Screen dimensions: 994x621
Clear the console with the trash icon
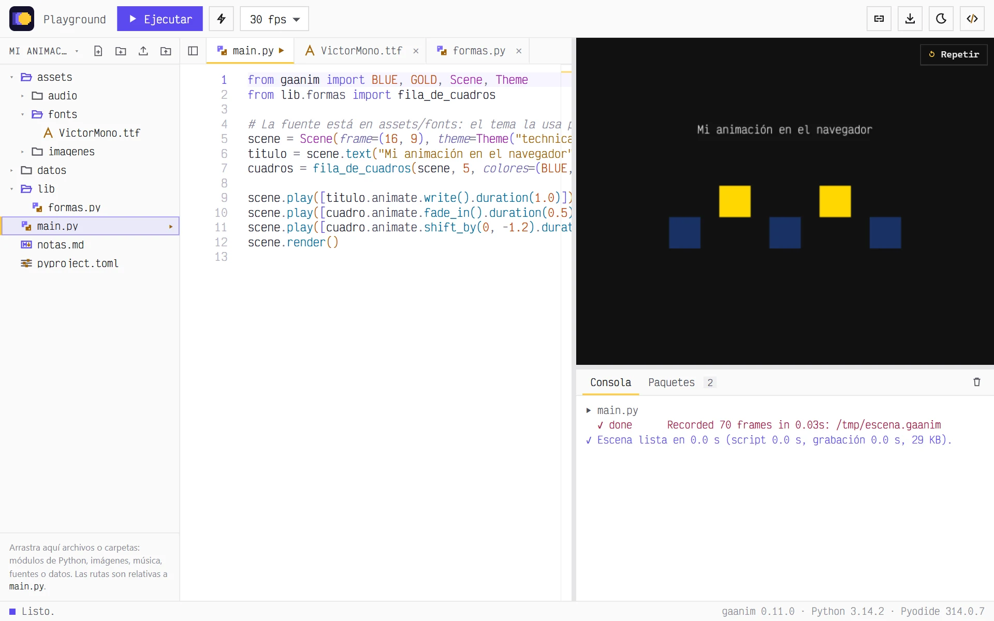coord(977,382)
